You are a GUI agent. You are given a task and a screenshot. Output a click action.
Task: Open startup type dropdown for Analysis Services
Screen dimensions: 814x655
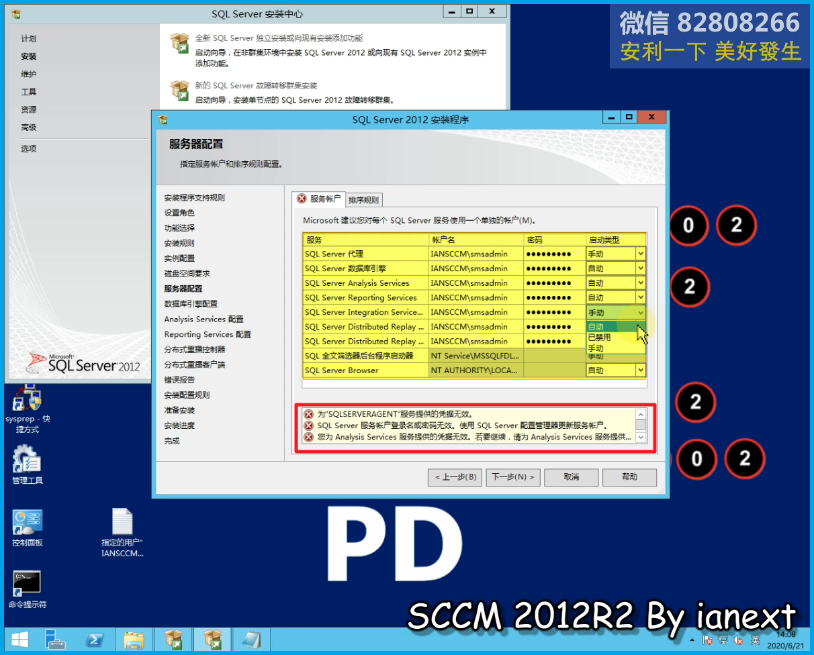click(641, 283)
